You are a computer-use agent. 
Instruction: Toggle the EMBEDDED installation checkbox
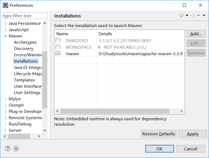pyautogui.click(x=58, y=41)
